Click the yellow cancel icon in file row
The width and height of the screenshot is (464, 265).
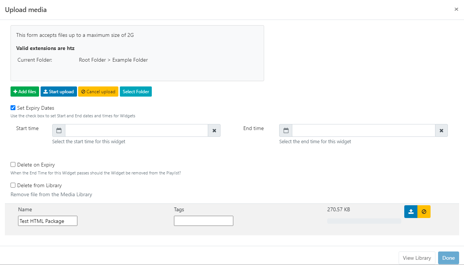click(x=424, y=212)
